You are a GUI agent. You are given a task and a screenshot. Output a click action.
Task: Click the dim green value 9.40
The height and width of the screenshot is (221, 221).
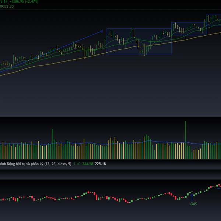pyautogui.click(x=77, y=164)
